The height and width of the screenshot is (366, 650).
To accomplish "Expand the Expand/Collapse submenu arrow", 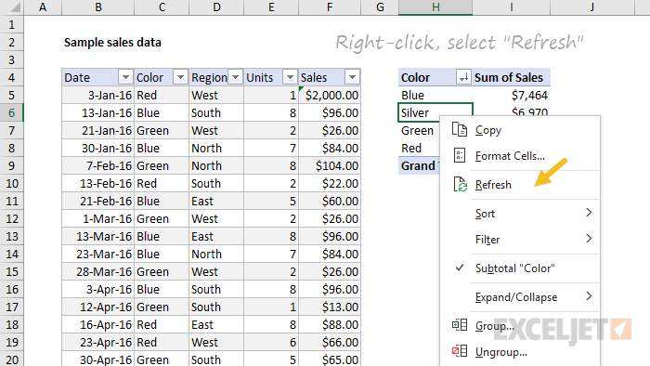I will click(589, 296).
